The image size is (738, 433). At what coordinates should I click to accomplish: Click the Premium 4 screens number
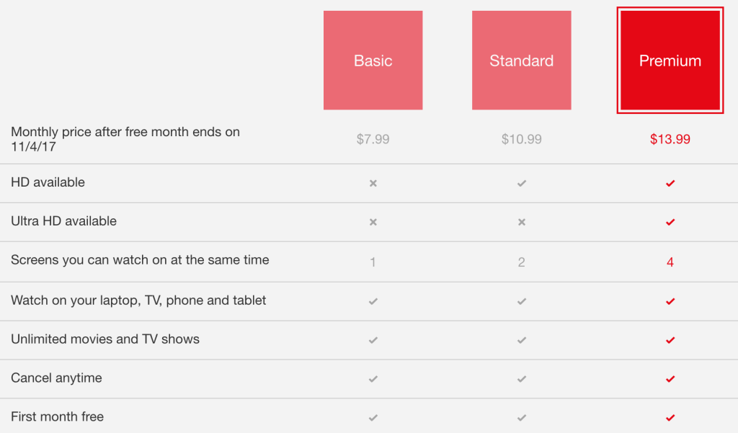(x=670, y=262)
